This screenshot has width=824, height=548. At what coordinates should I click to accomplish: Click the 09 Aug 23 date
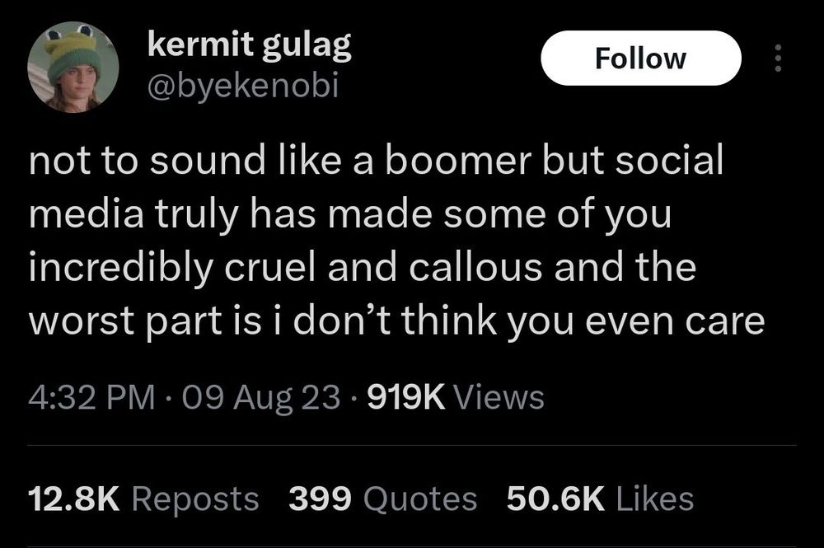pos(261,397)
